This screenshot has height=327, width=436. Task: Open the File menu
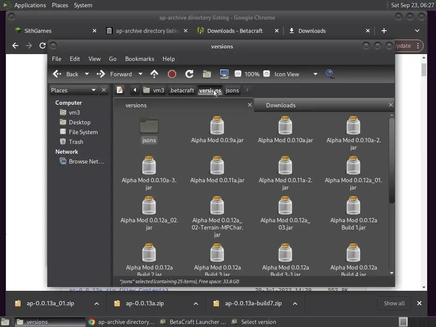click(57, 59)
